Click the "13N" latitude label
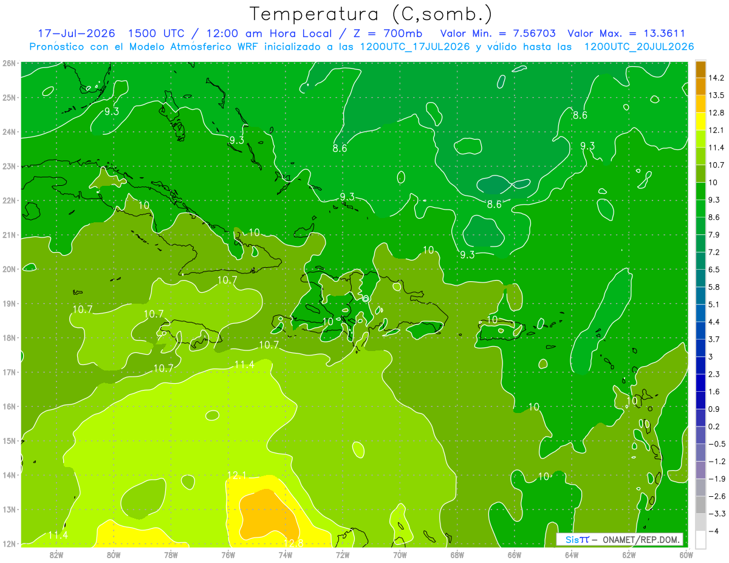Viewport: 729px width, 563px height. (x=9, y=510)
